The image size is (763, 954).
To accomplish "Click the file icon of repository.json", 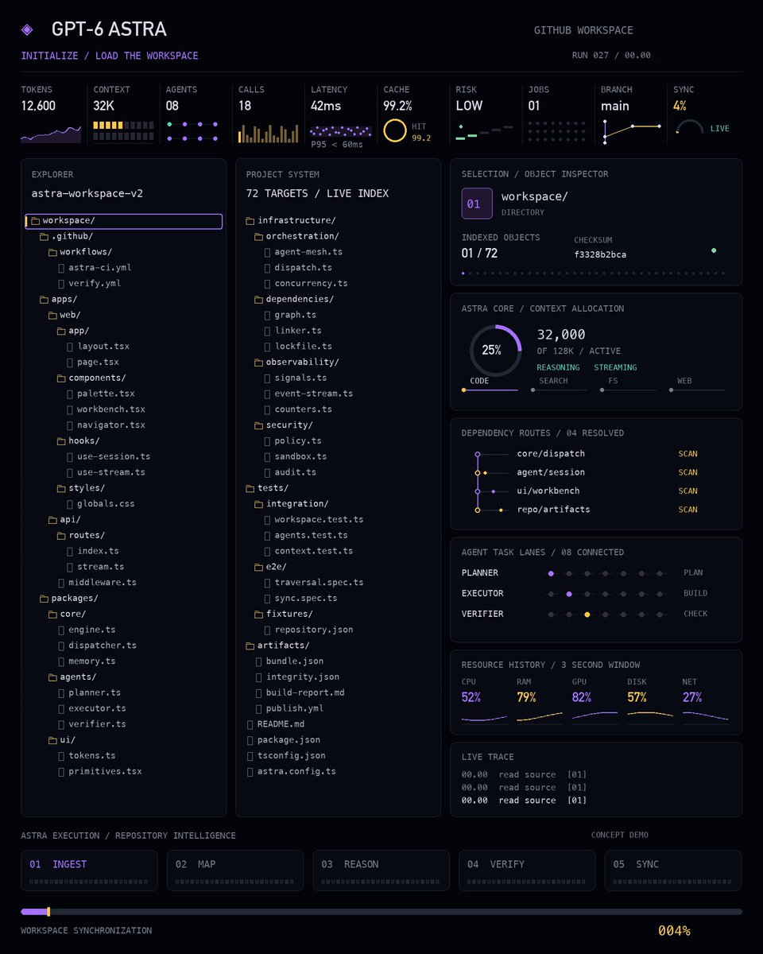I will point(267,630).
